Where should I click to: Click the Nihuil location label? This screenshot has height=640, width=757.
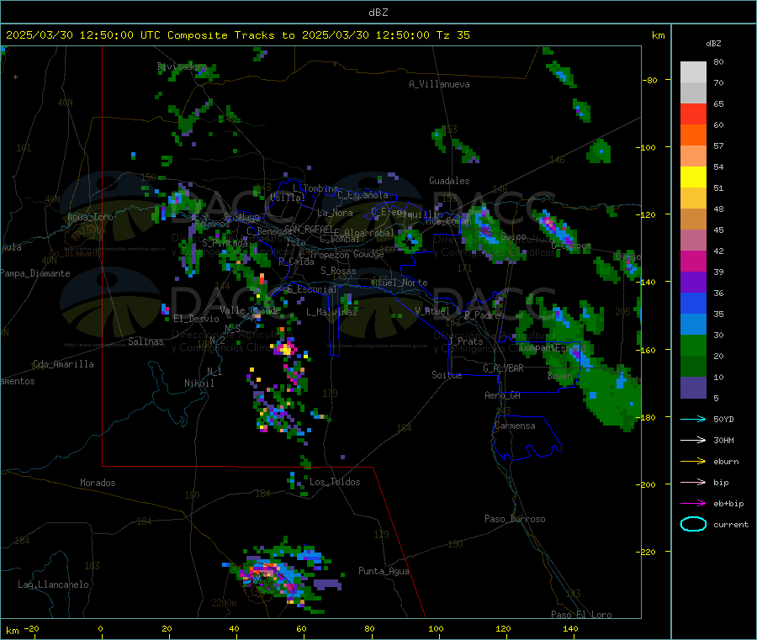(199, 383)
